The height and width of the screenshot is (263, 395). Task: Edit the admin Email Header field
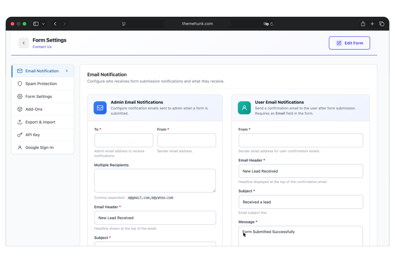[155, 218]
